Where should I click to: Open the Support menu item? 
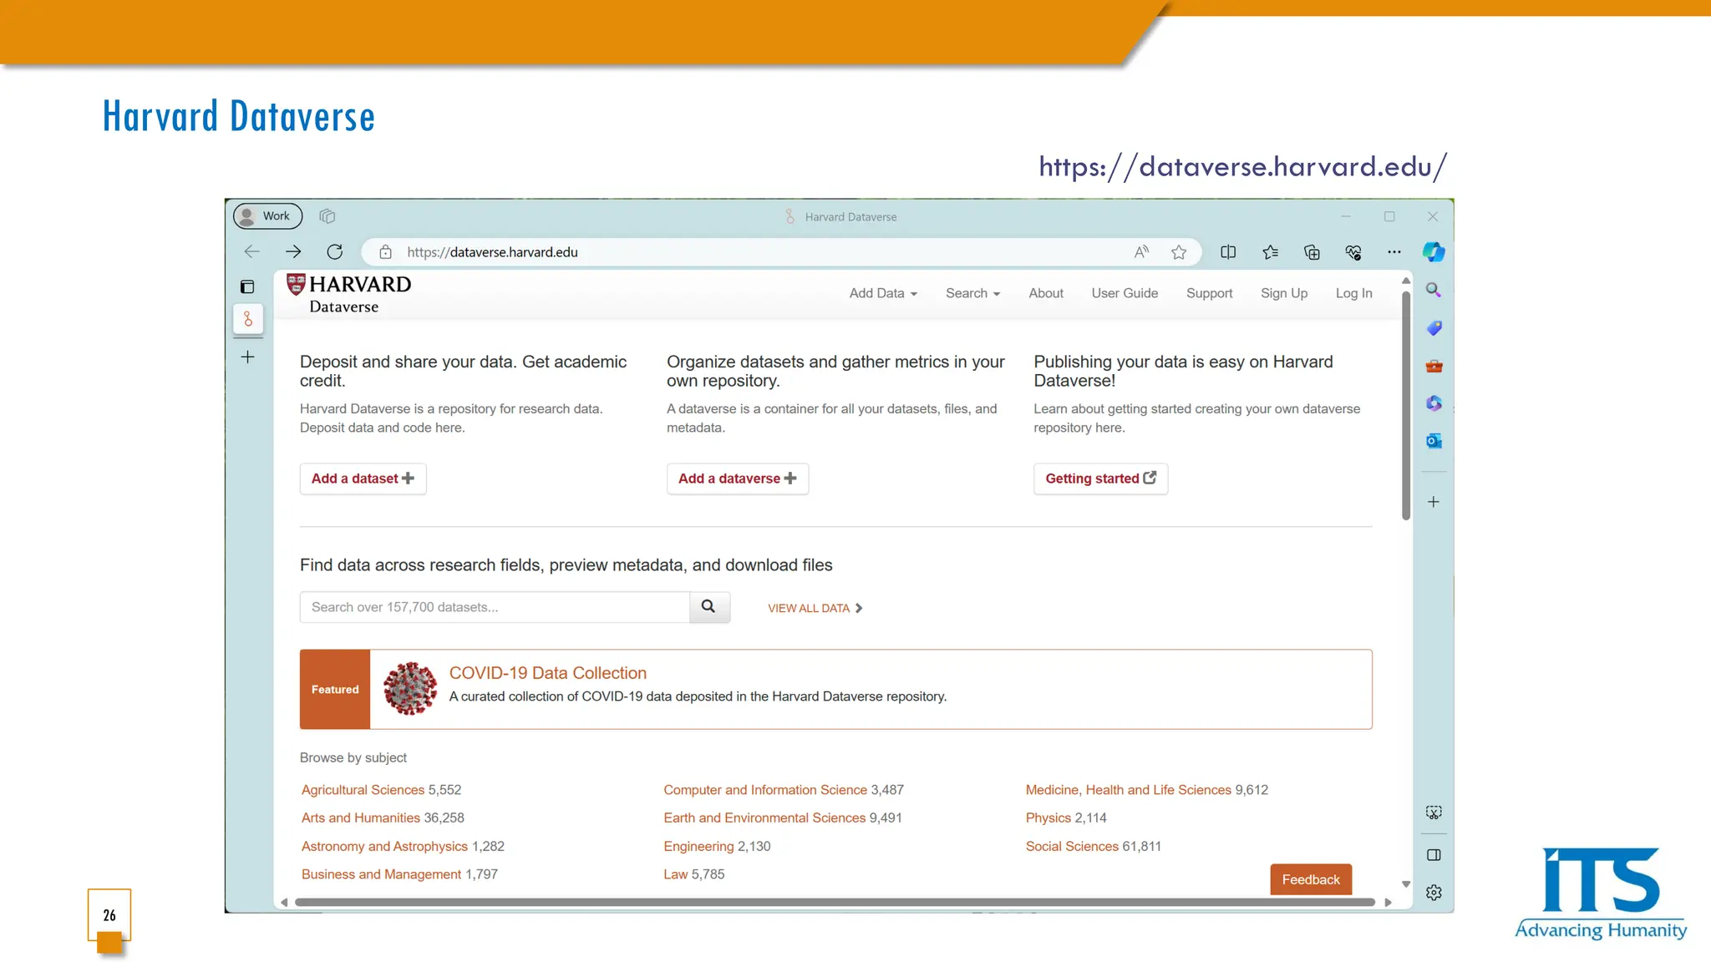click(1209, 293)
